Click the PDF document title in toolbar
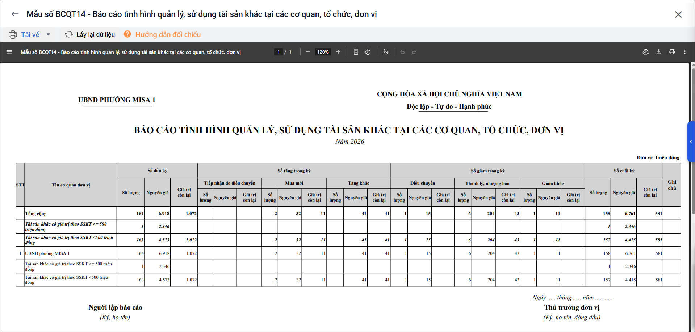Image resolution: width=695 pixels, height=332 pixels. 130,52
